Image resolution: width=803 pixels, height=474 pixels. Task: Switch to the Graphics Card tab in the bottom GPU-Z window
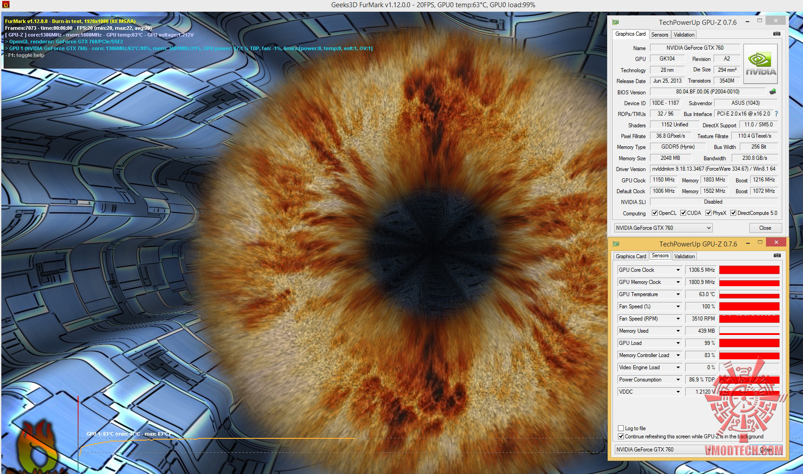click(x=631, y=256)
